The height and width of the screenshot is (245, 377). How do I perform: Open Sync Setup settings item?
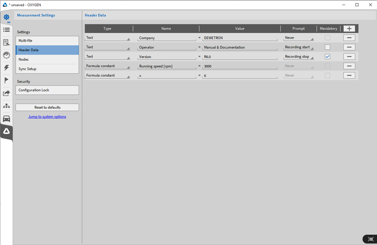pyautogui.click(x=47, y=69)
